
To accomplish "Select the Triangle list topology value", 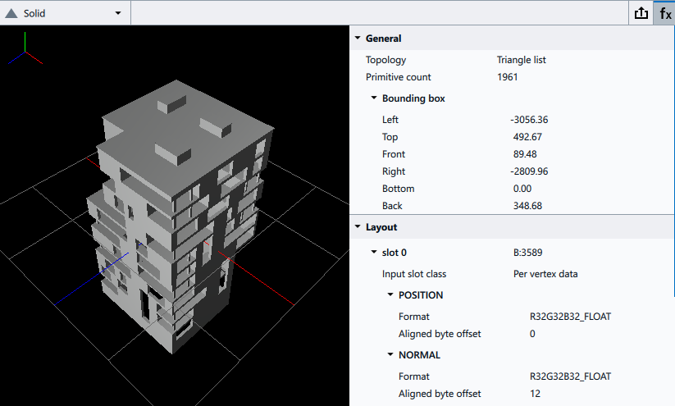I will click(x=521, y=60).
